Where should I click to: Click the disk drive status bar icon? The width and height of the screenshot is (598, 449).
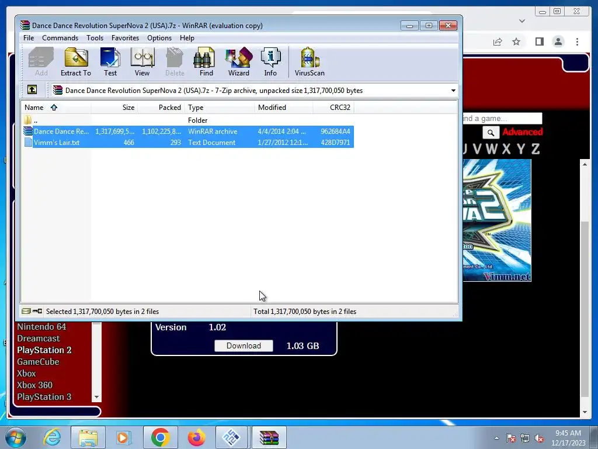pyautogui.click(x=26, y=311)
